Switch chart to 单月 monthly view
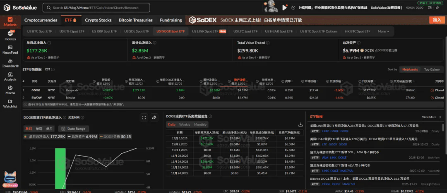The height and width of the screenshot is (193, 447). [x=49, y=129]
